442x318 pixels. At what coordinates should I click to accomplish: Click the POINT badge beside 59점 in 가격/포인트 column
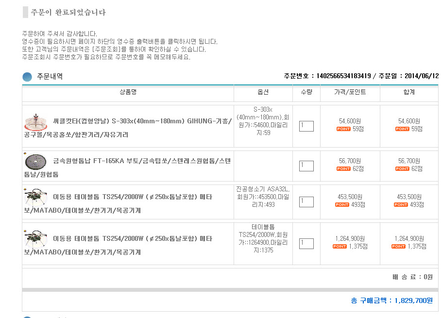point(343,129)
